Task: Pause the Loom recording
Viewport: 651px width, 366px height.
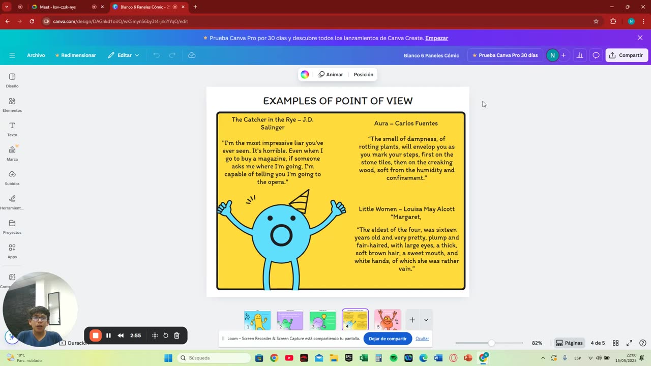Action: (x=108, y=335)
